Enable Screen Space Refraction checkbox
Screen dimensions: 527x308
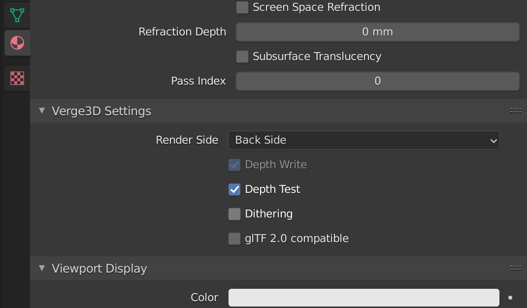pyautogui.click(x=242, y=7)
